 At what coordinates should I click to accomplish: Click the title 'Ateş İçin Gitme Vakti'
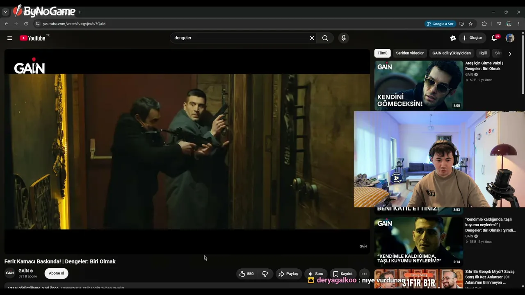point(484,66)
